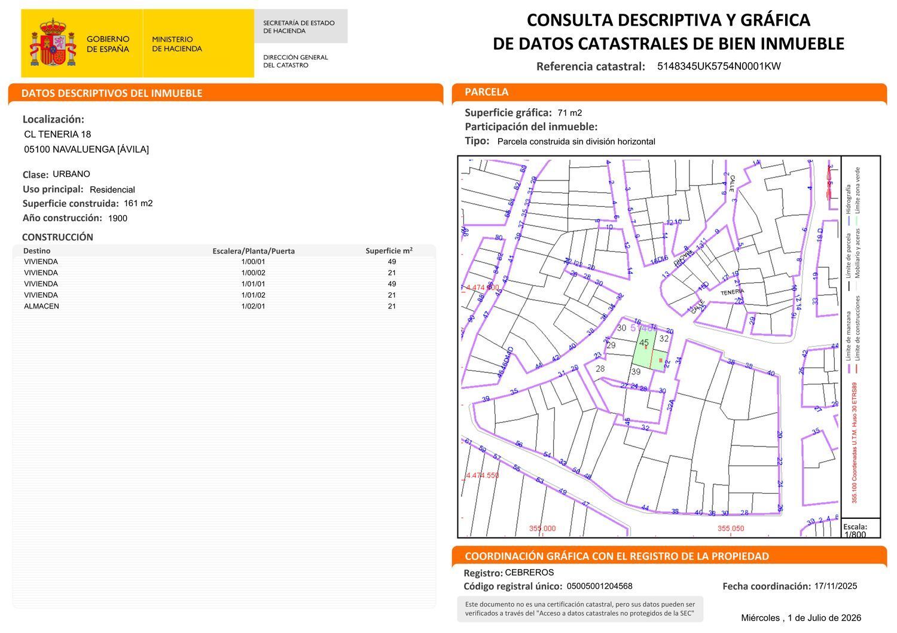Click 'DIRECCIÓN GENERAL DEL CATASTRO' text
The width and height of the screenshot is (897, 633).
[x=295, y=61]
